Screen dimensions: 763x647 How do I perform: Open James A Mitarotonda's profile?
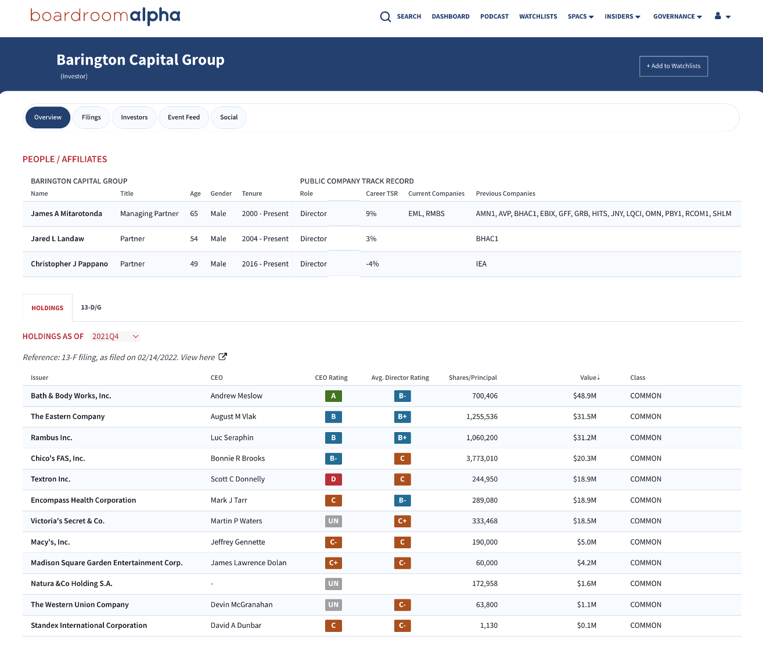coord(66,214)
